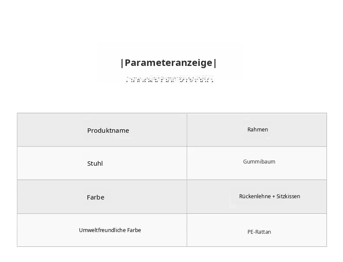343x262 pixels.
Task: Click row border between Produktname and Stuhl
Action: 102,147
